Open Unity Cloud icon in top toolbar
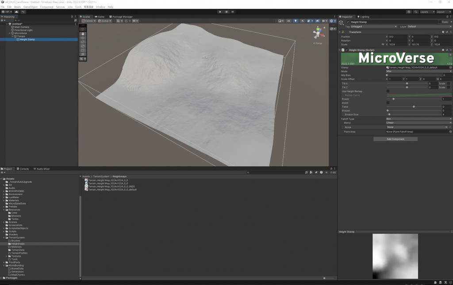Screen dimensions: 453x285 coord(16,12)
